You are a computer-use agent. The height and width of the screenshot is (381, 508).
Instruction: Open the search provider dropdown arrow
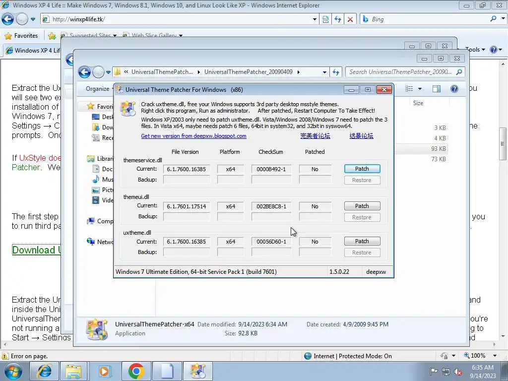point(503,19)
